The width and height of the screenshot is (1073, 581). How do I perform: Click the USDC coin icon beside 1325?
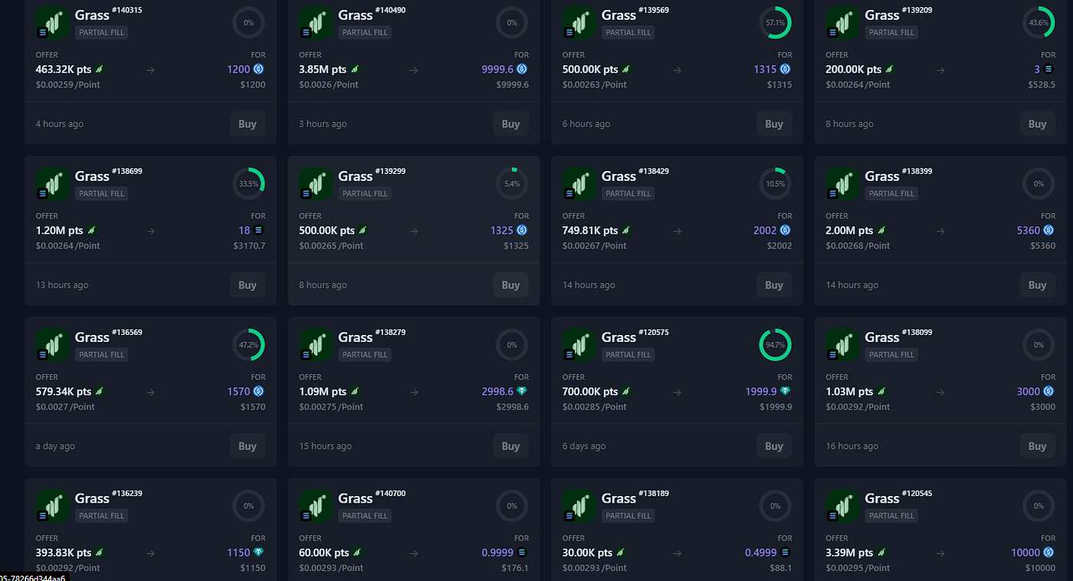pos(522,230)
